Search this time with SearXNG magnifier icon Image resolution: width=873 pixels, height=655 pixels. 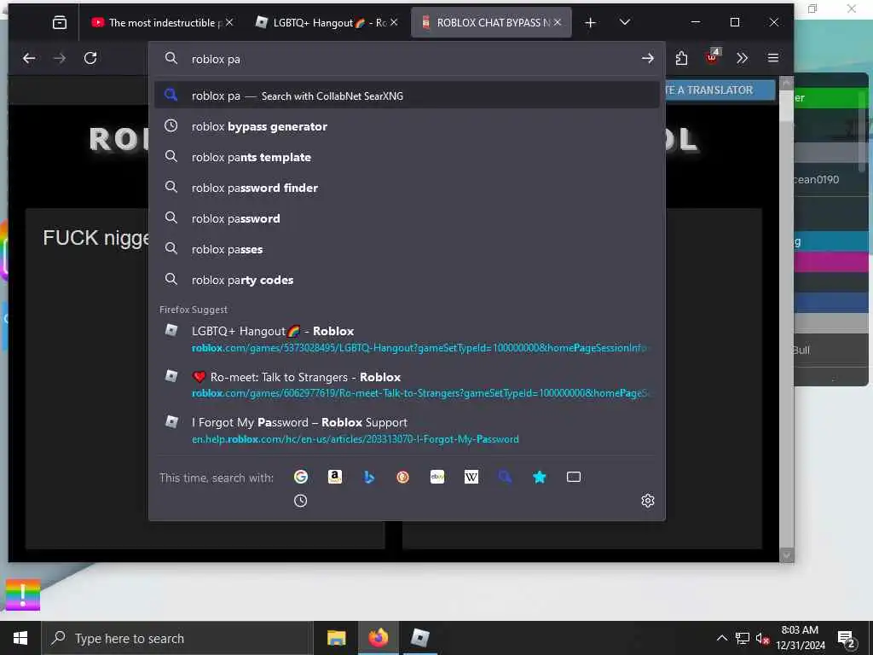click(505, 477)
